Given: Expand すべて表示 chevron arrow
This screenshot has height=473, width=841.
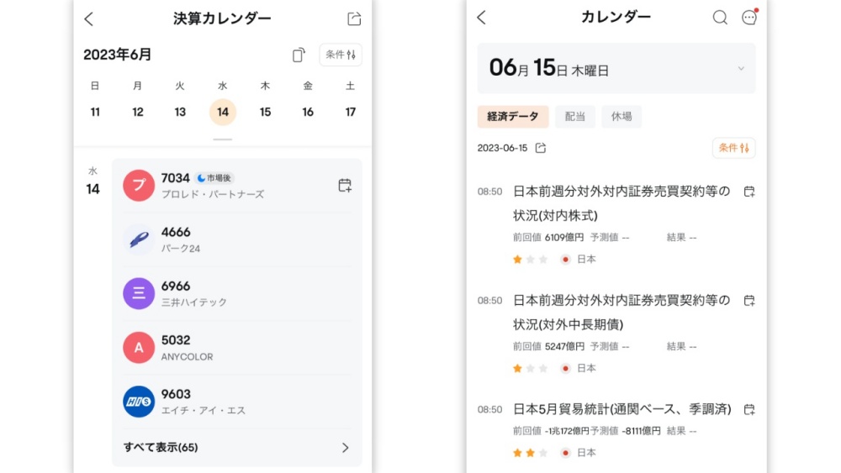Looking at the screenshot, I should (346, 447).
